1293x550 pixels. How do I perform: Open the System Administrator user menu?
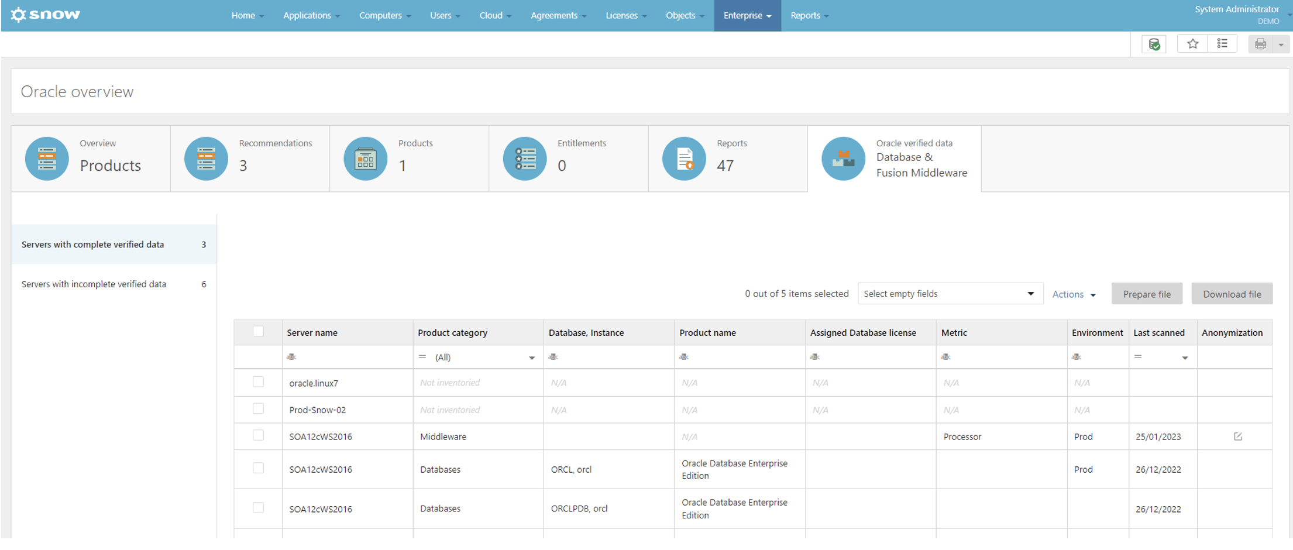pyautogui.click(x=1237, y=15)
